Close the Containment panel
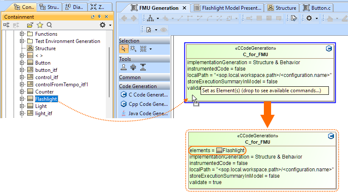The image size is (348, 193). pos(107,17)
